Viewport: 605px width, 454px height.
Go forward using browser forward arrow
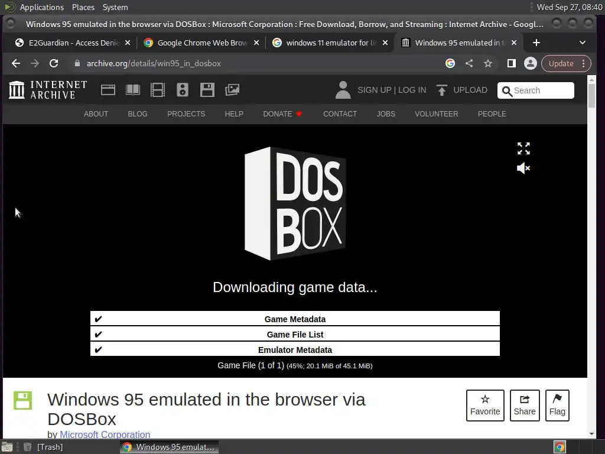coord(35,63)
